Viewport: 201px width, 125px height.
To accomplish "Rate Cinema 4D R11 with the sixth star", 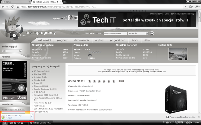I will click(x=114, y=81).
